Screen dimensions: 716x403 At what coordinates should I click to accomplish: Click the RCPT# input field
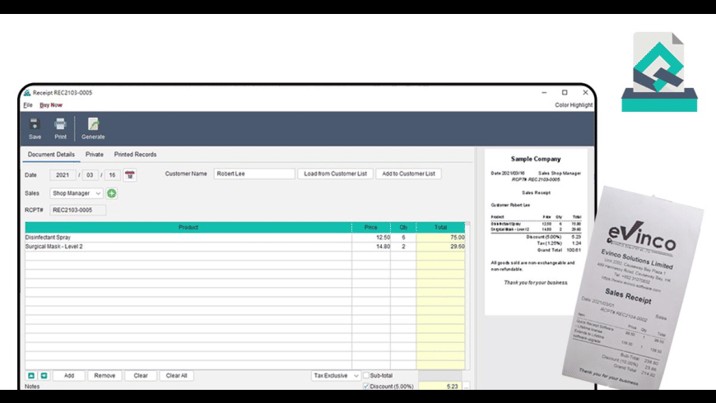coord(77,210)
